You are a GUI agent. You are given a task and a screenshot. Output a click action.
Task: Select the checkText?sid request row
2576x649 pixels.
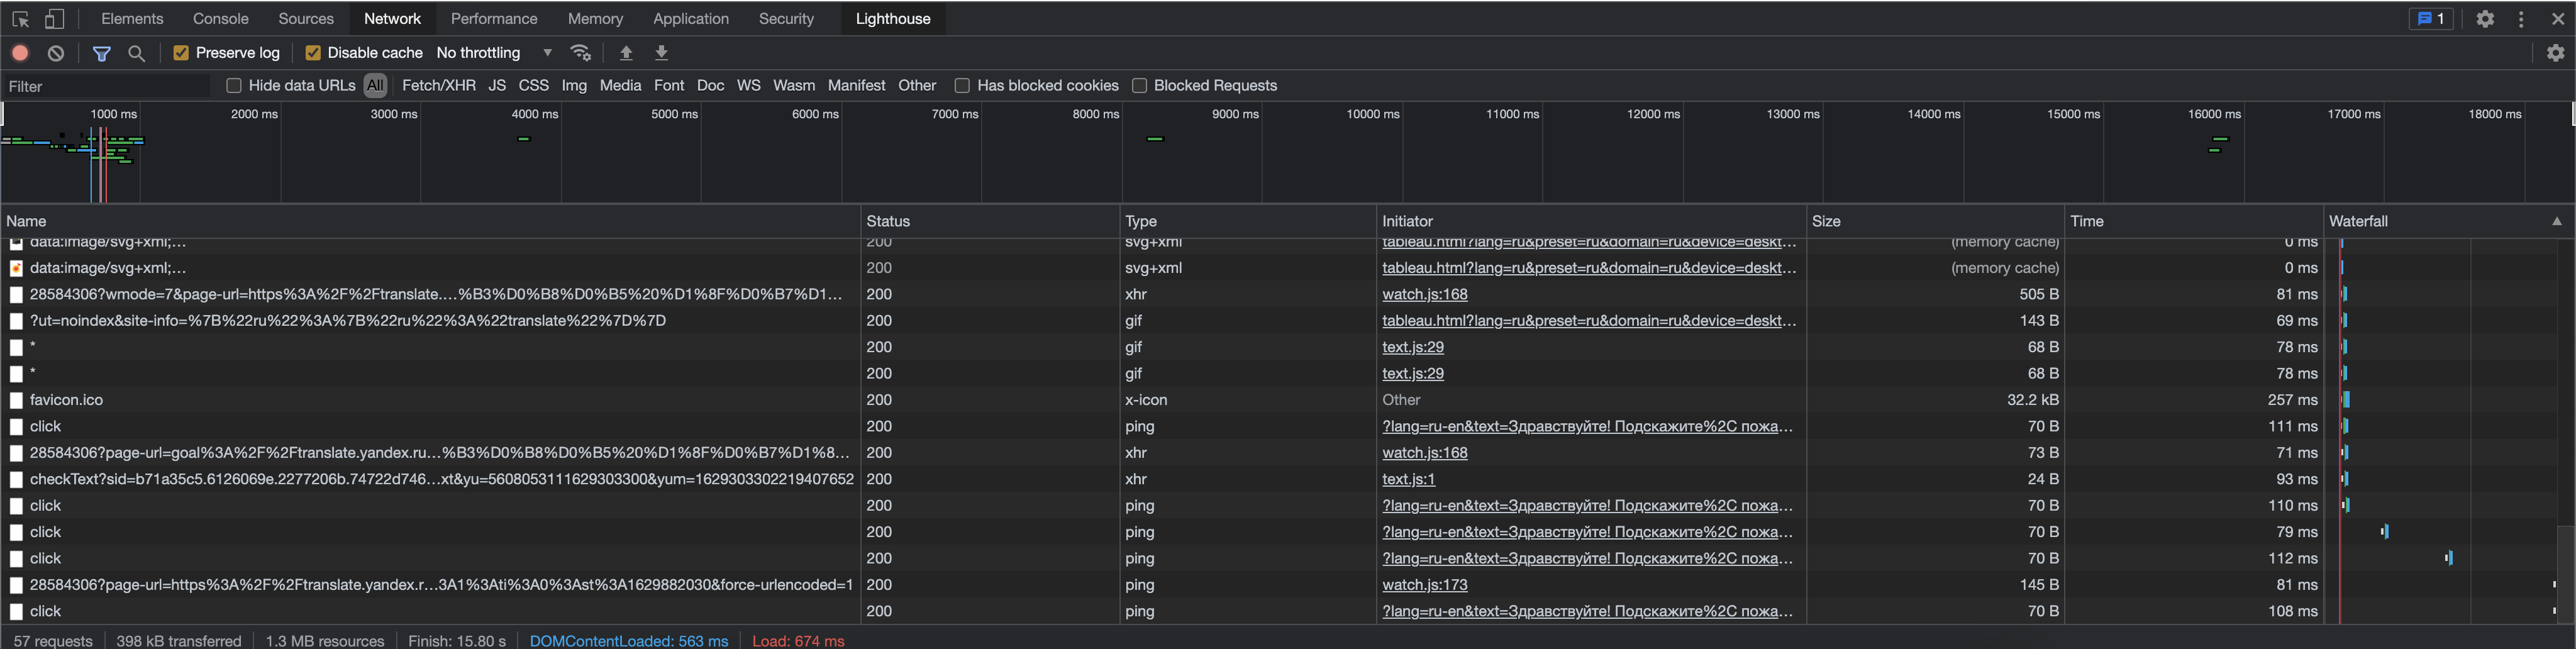pyautogui.click(x=1288, y=479)
